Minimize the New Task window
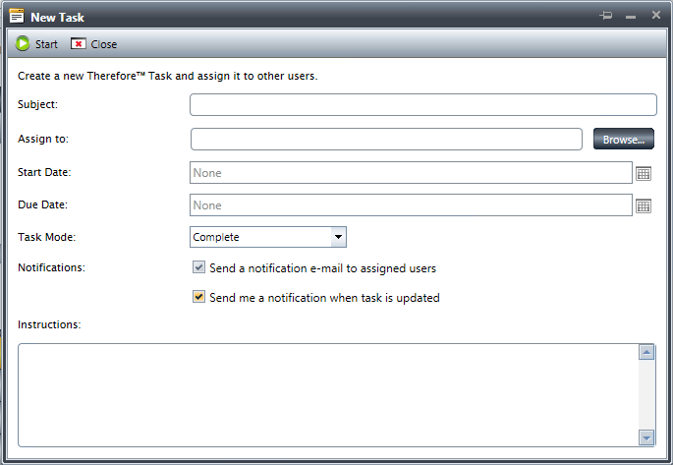 point(631,17)
